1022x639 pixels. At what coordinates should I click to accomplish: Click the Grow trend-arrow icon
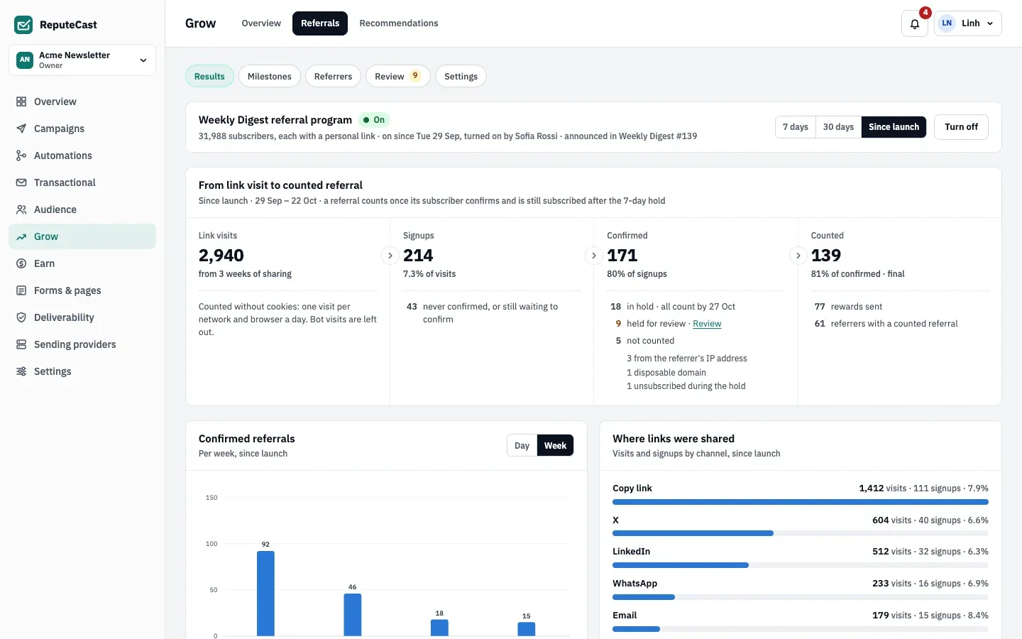(21, 236)
